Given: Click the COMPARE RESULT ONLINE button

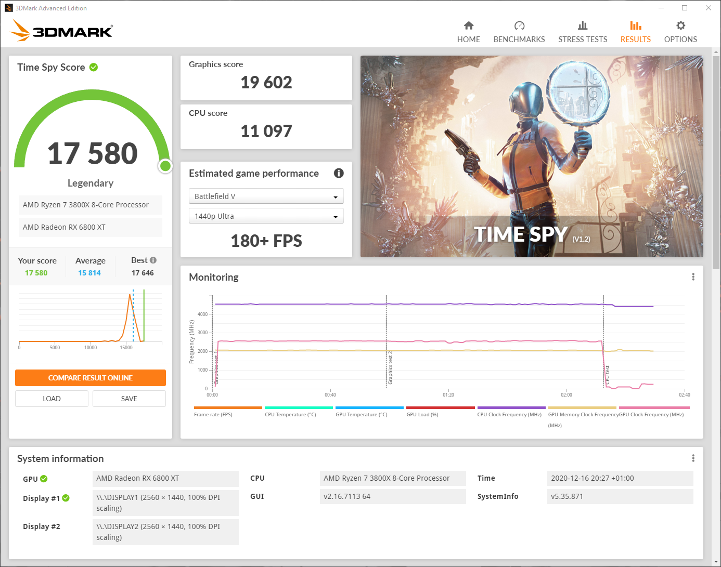Looking at the screenshot, I should (x=91, y=378).
